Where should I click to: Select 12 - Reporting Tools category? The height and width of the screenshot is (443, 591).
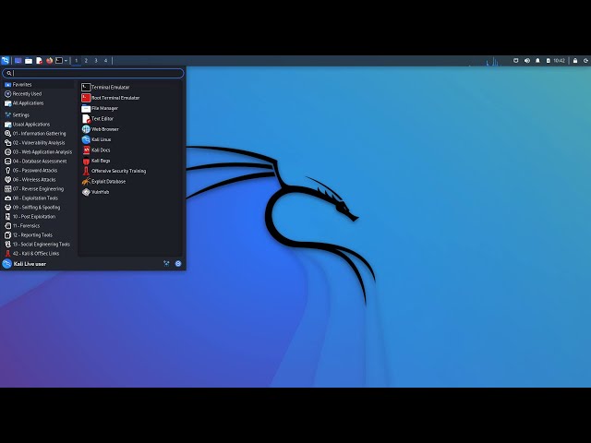pos(39,235)
